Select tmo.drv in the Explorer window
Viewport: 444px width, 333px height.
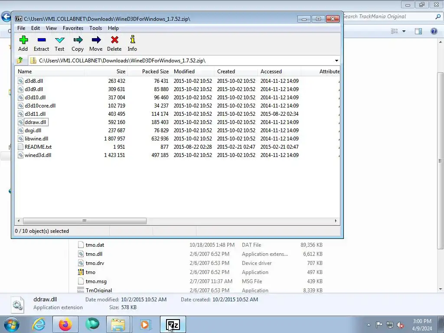point(95,263)
